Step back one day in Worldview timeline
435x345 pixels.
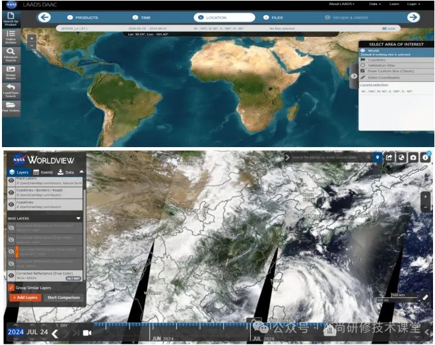click(55, 334)
